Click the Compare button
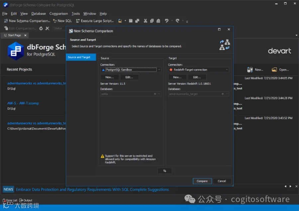The width and height of the screenshot is (299, 211). click(x=202, y=181)
